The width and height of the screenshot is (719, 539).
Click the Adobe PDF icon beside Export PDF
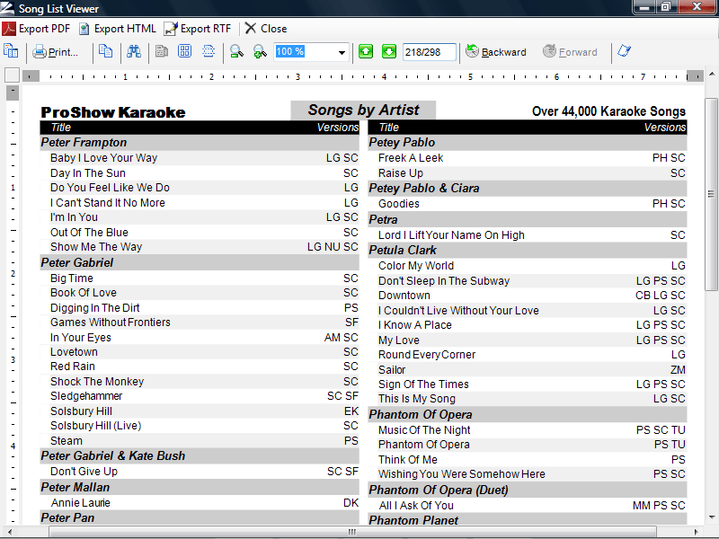(8, 28)
